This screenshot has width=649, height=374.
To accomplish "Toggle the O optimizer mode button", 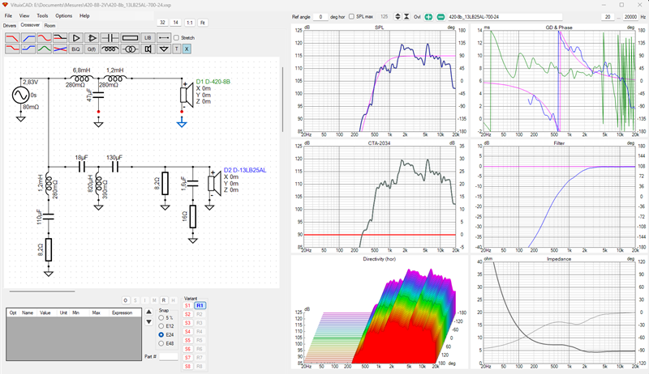I will (126, 300).
